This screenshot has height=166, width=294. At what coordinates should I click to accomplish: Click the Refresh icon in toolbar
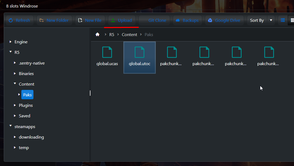point(11,20)
